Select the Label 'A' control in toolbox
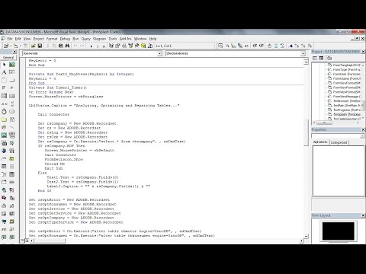This screenshot has height=274, width=366. click(x=4, y=72)
